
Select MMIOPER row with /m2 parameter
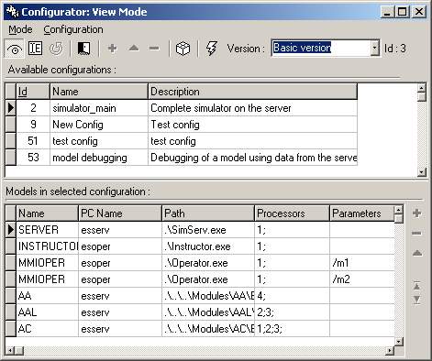pyautogui.click(x=48, y=279)
